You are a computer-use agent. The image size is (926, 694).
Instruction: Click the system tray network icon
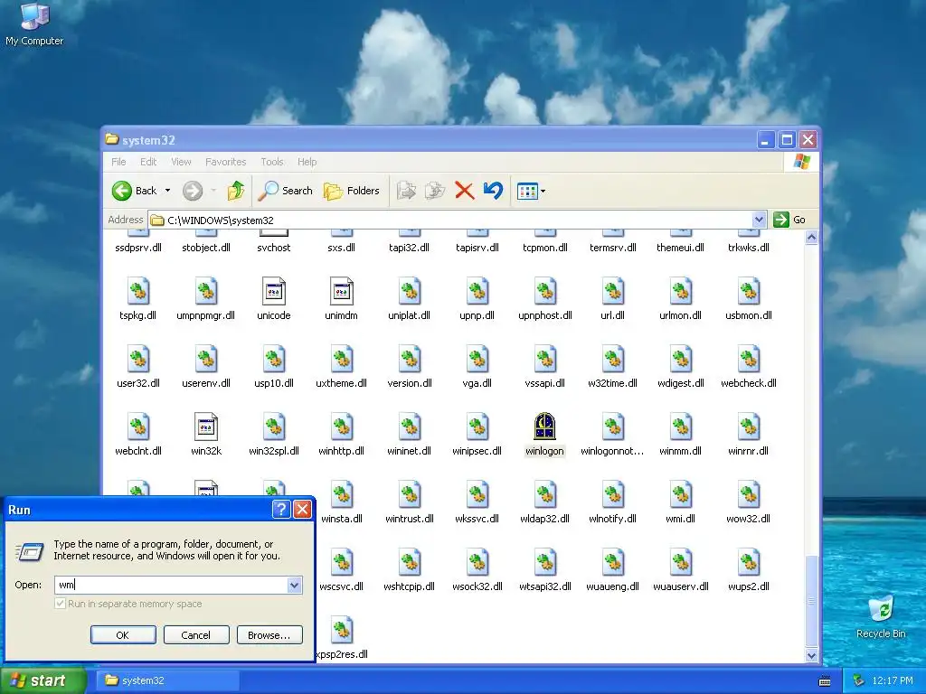point(858,680)
